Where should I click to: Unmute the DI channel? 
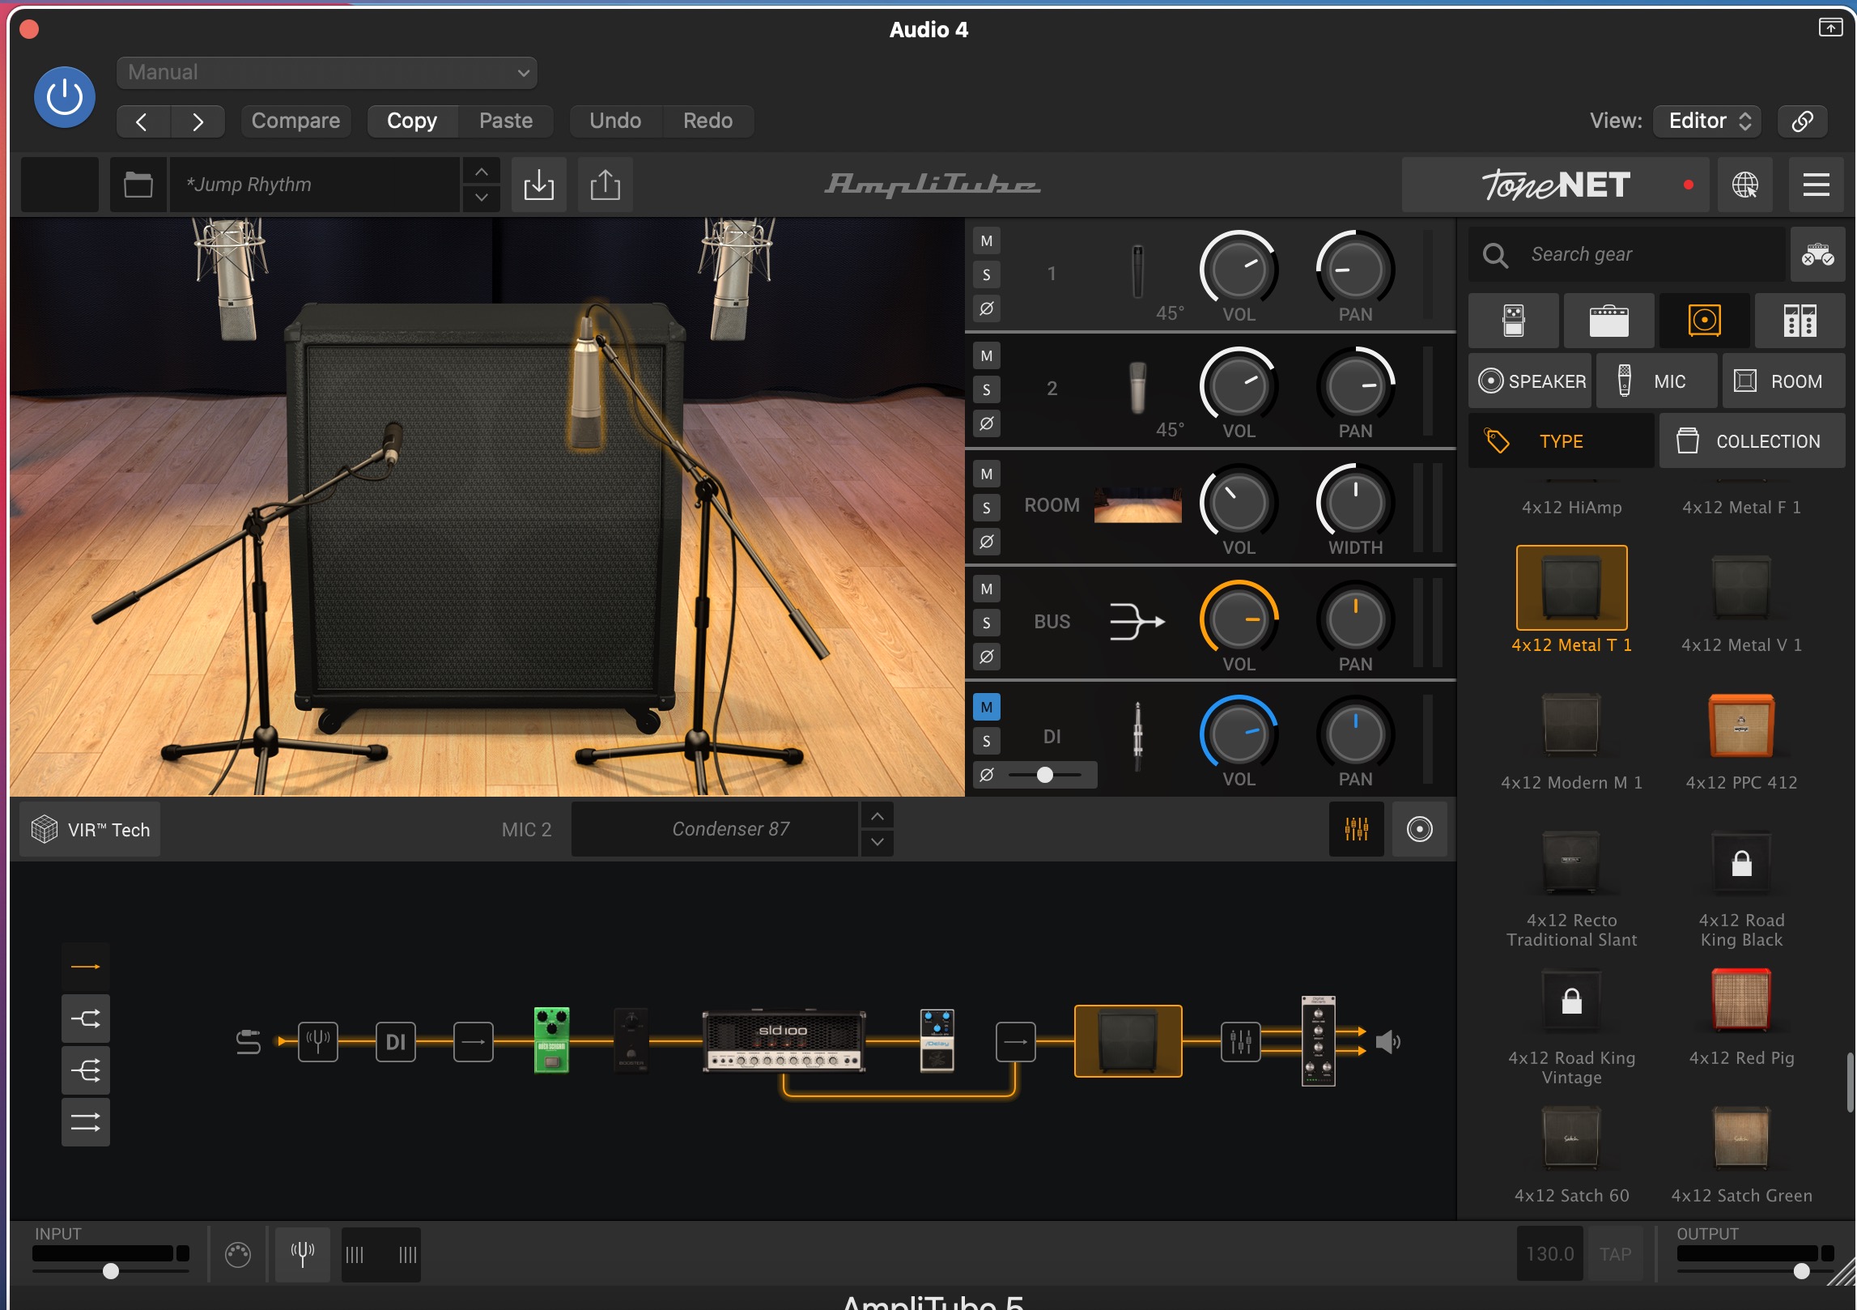[x=987, y=708]
